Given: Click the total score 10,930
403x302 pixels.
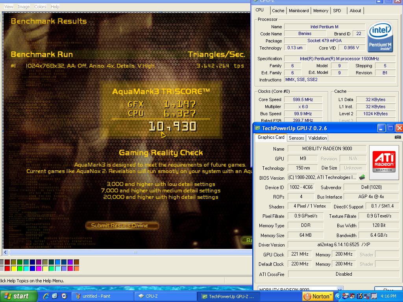Looking at the screenshot, I should (172, 126).
